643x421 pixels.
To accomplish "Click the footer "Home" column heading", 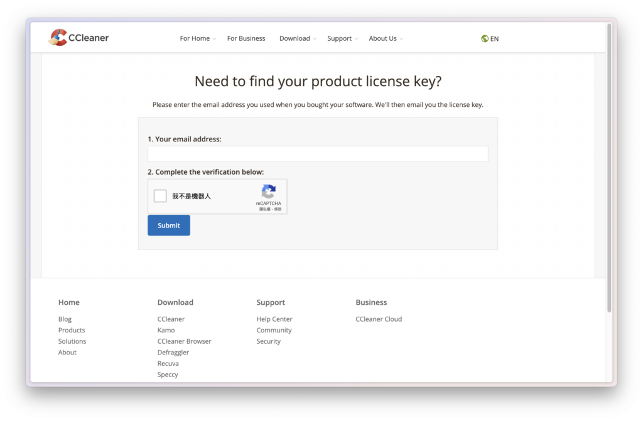I will tap(69, 302).
